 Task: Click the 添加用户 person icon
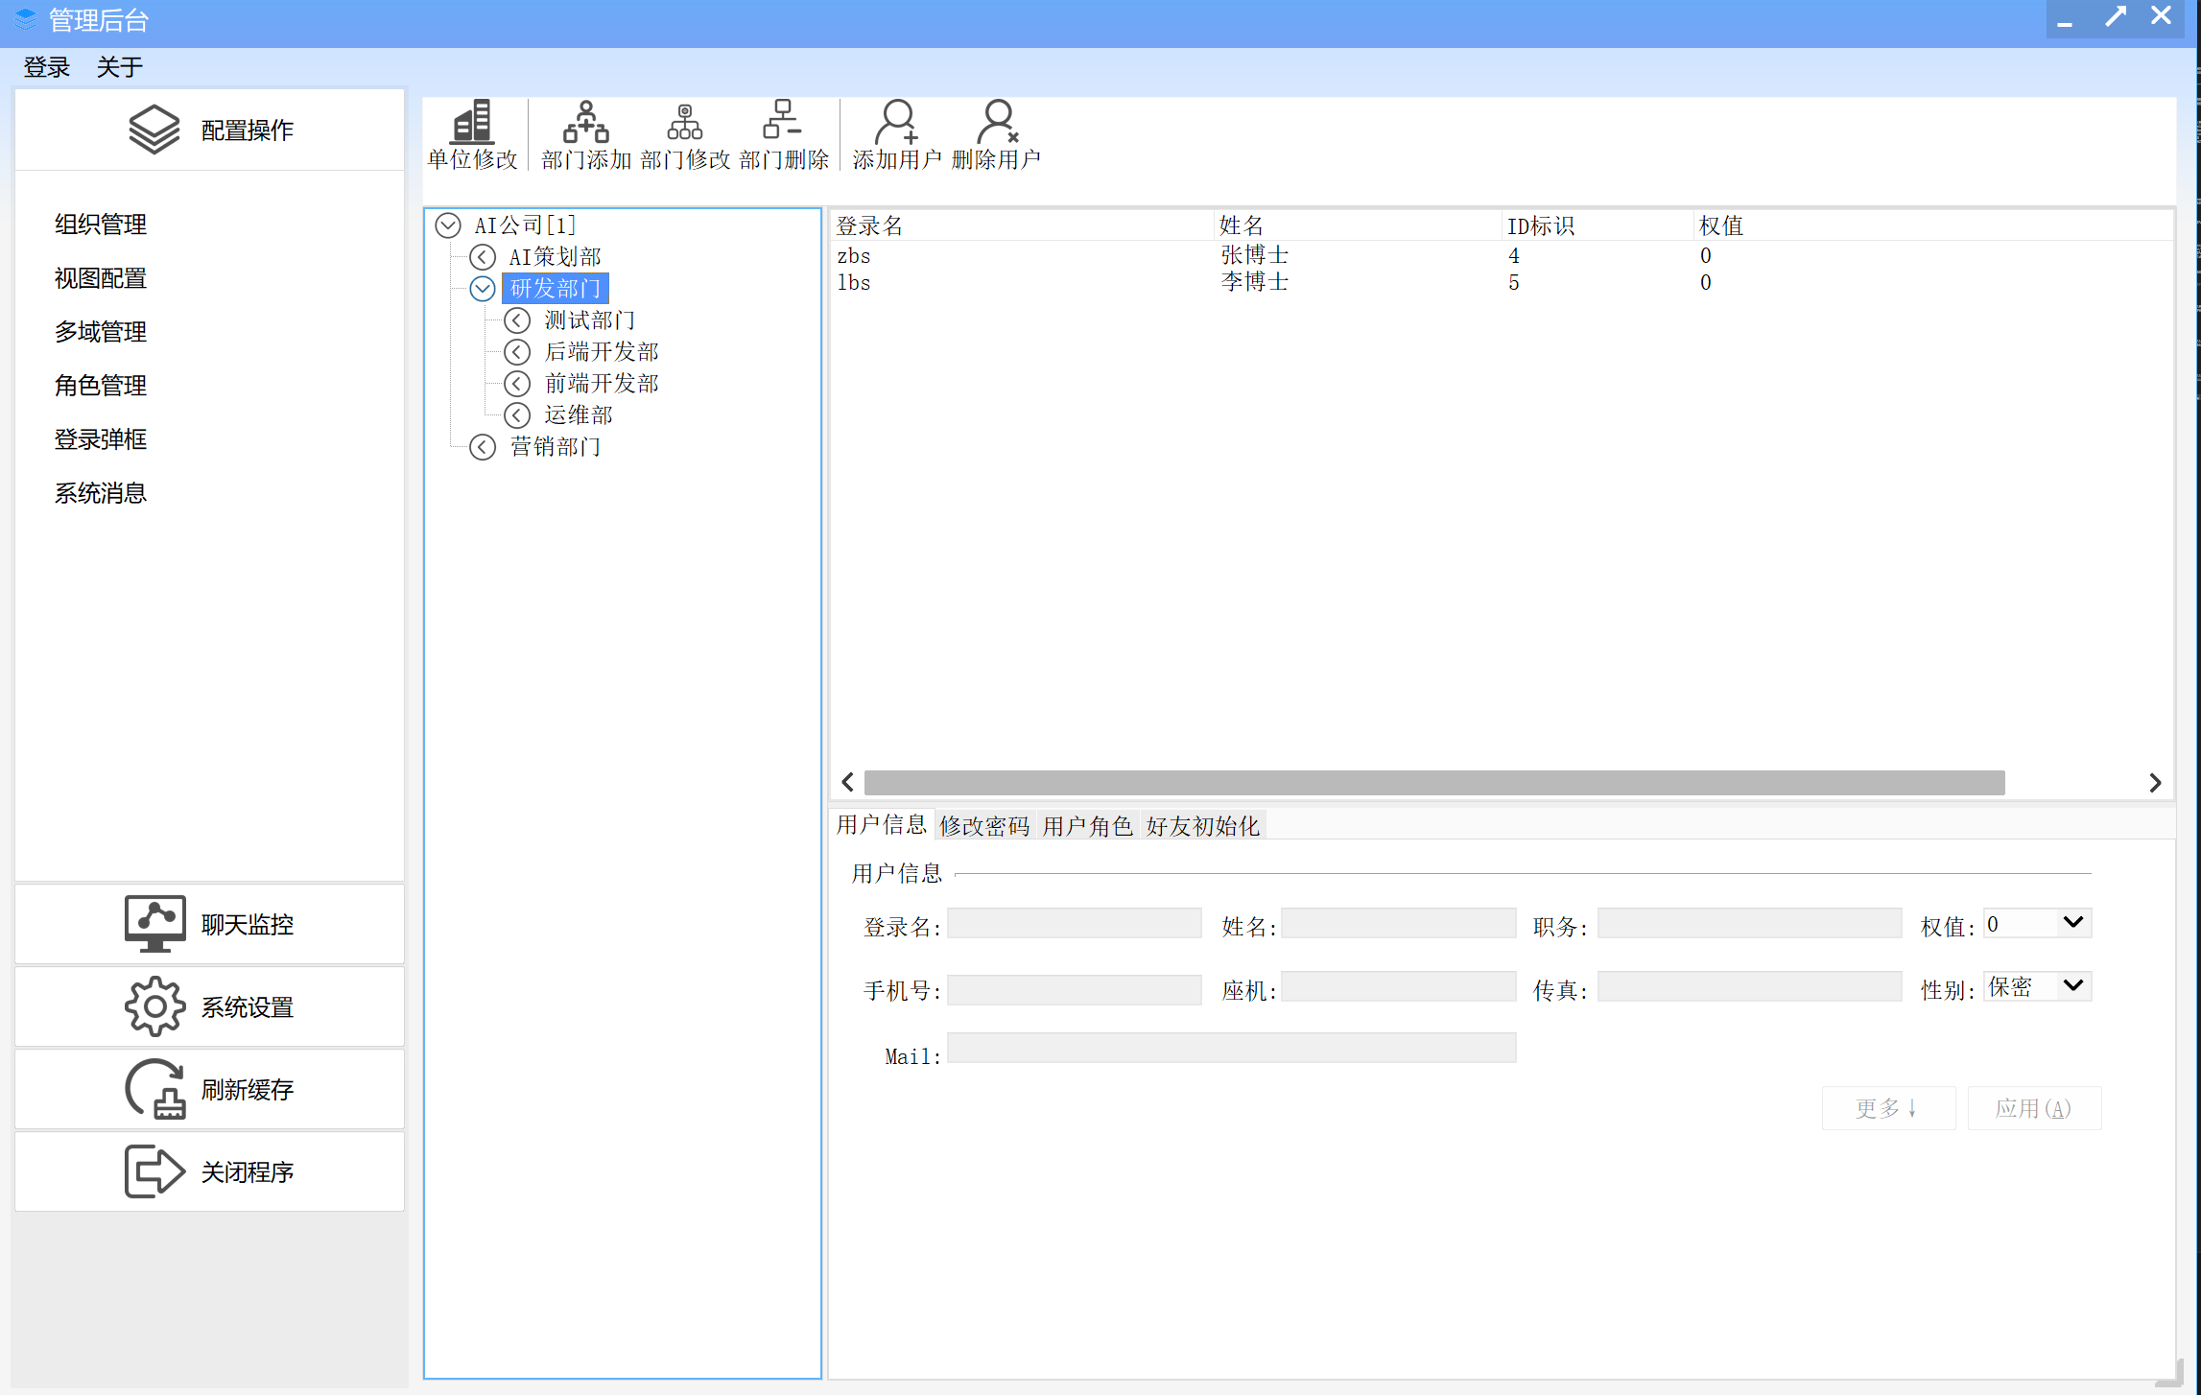coord(896,122)
